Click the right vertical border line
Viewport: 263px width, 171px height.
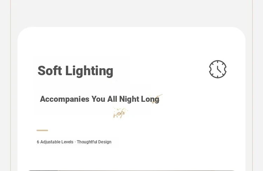(252, 85)
